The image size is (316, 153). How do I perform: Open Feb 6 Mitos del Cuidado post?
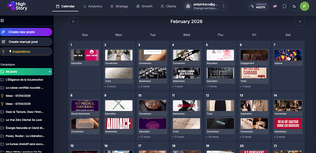point(254,73)
